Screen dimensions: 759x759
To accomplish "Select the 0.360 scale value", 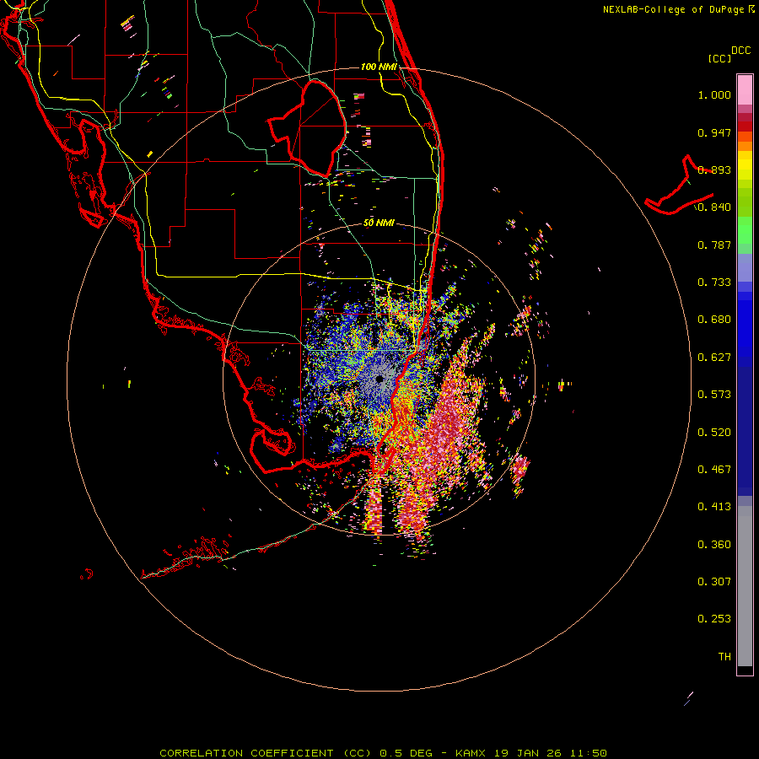I will [x=714, y=545].
